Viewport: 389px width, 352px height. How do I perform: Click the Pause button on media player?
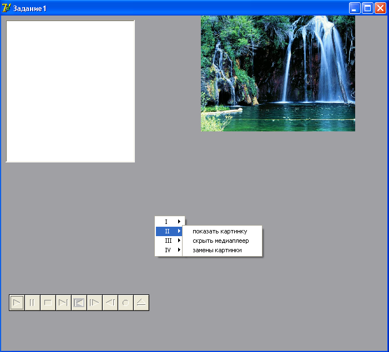(32, 303)
